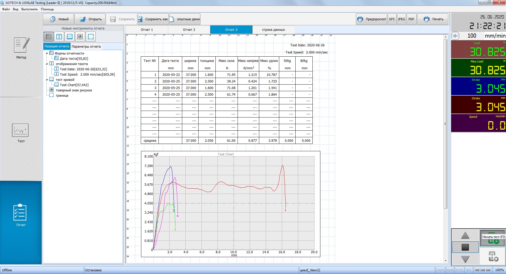Collapse the отображения текста tree node
Screen dimensions: 506x274
[47, 64]
